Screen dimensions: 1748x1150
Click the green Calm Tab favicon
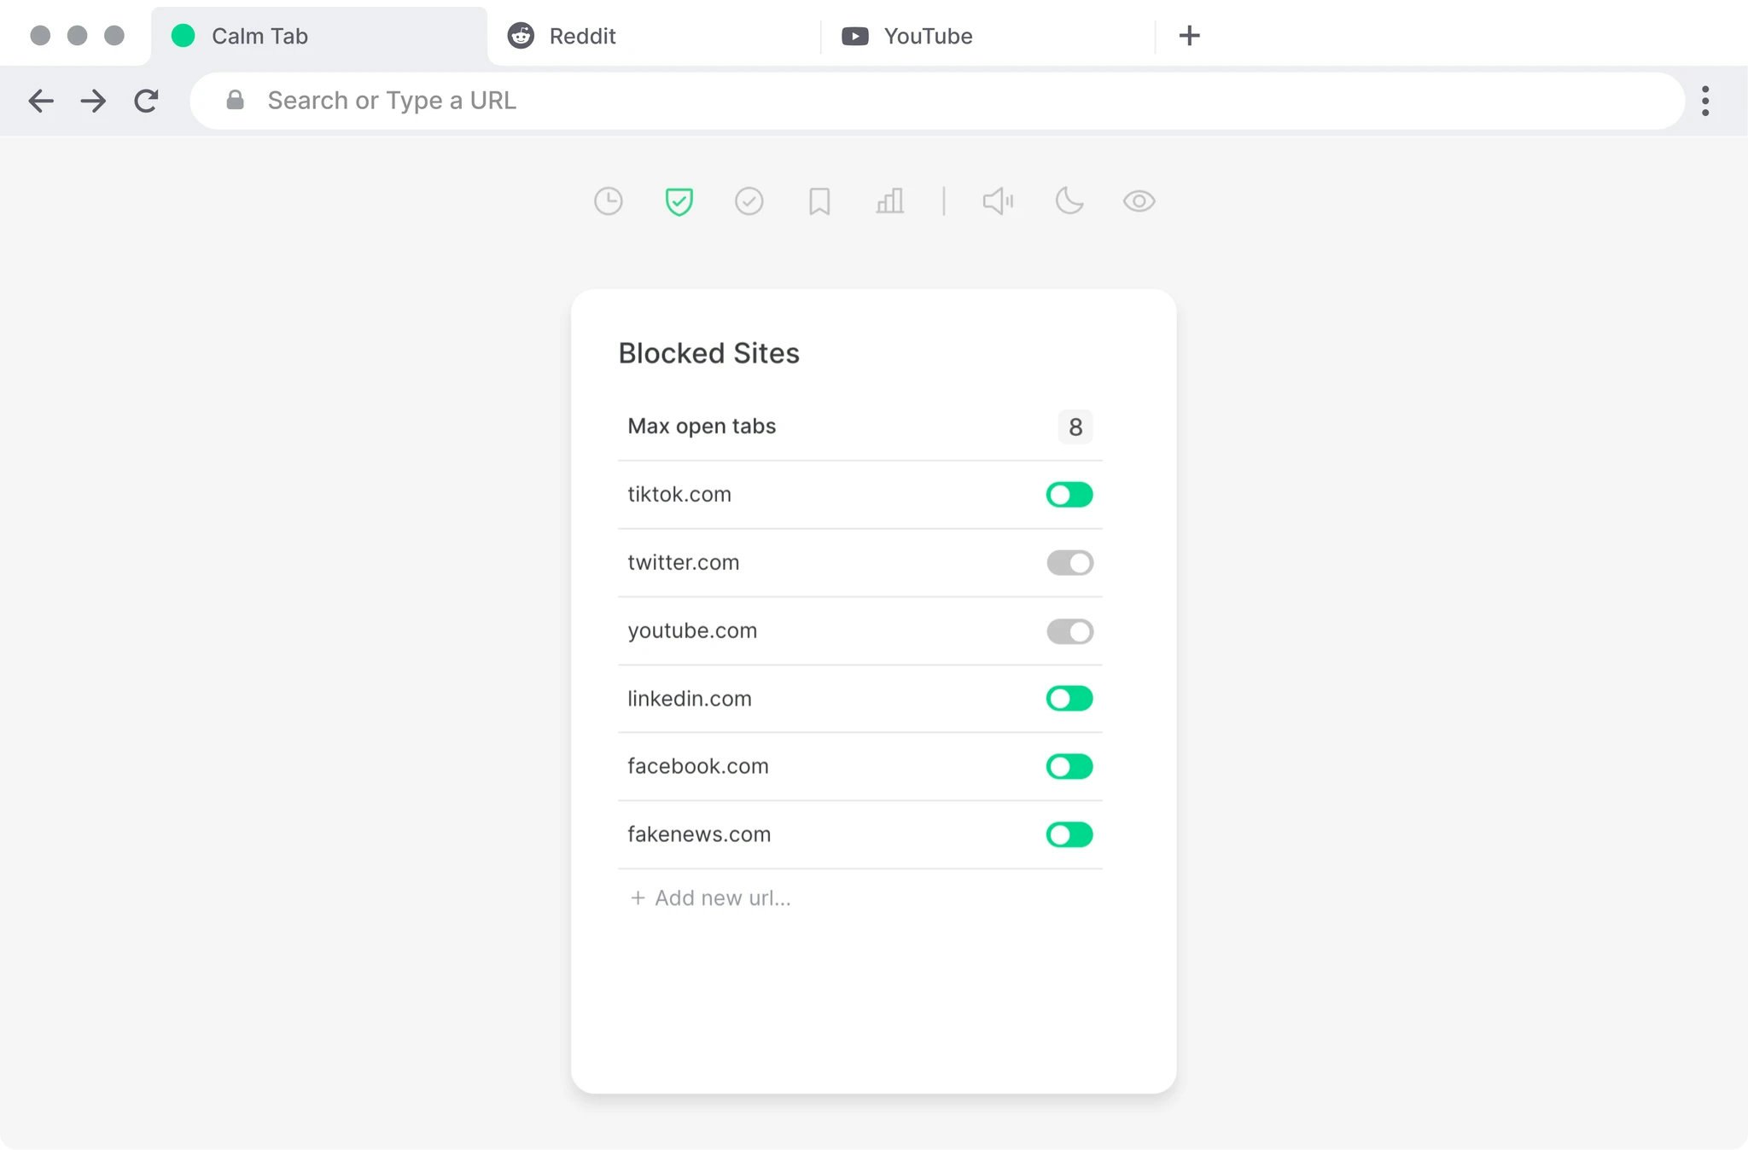pyautogui.click(x=183, y=35)
